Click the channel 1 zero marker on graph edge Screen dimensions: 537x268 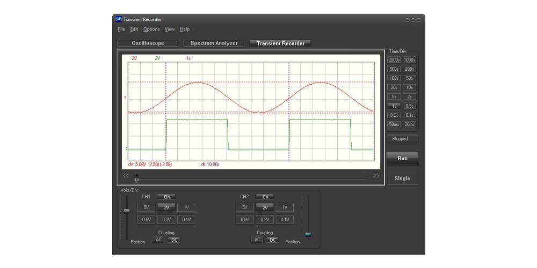tap(126, 98)
